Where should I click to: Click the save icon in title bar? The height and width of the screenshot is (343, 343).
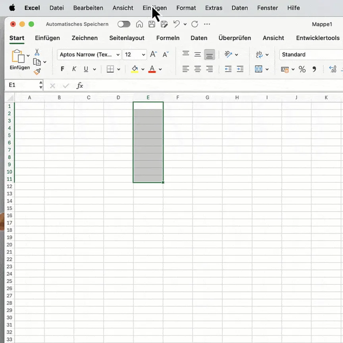pos(152,24)
